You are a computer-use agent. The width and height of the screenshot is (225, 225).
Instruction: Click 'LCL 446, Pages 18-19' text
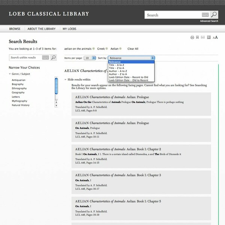[x=87, y=215]
